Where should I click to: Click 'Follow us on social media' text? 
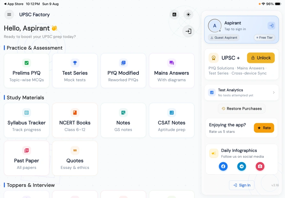[x=242, y=156]
